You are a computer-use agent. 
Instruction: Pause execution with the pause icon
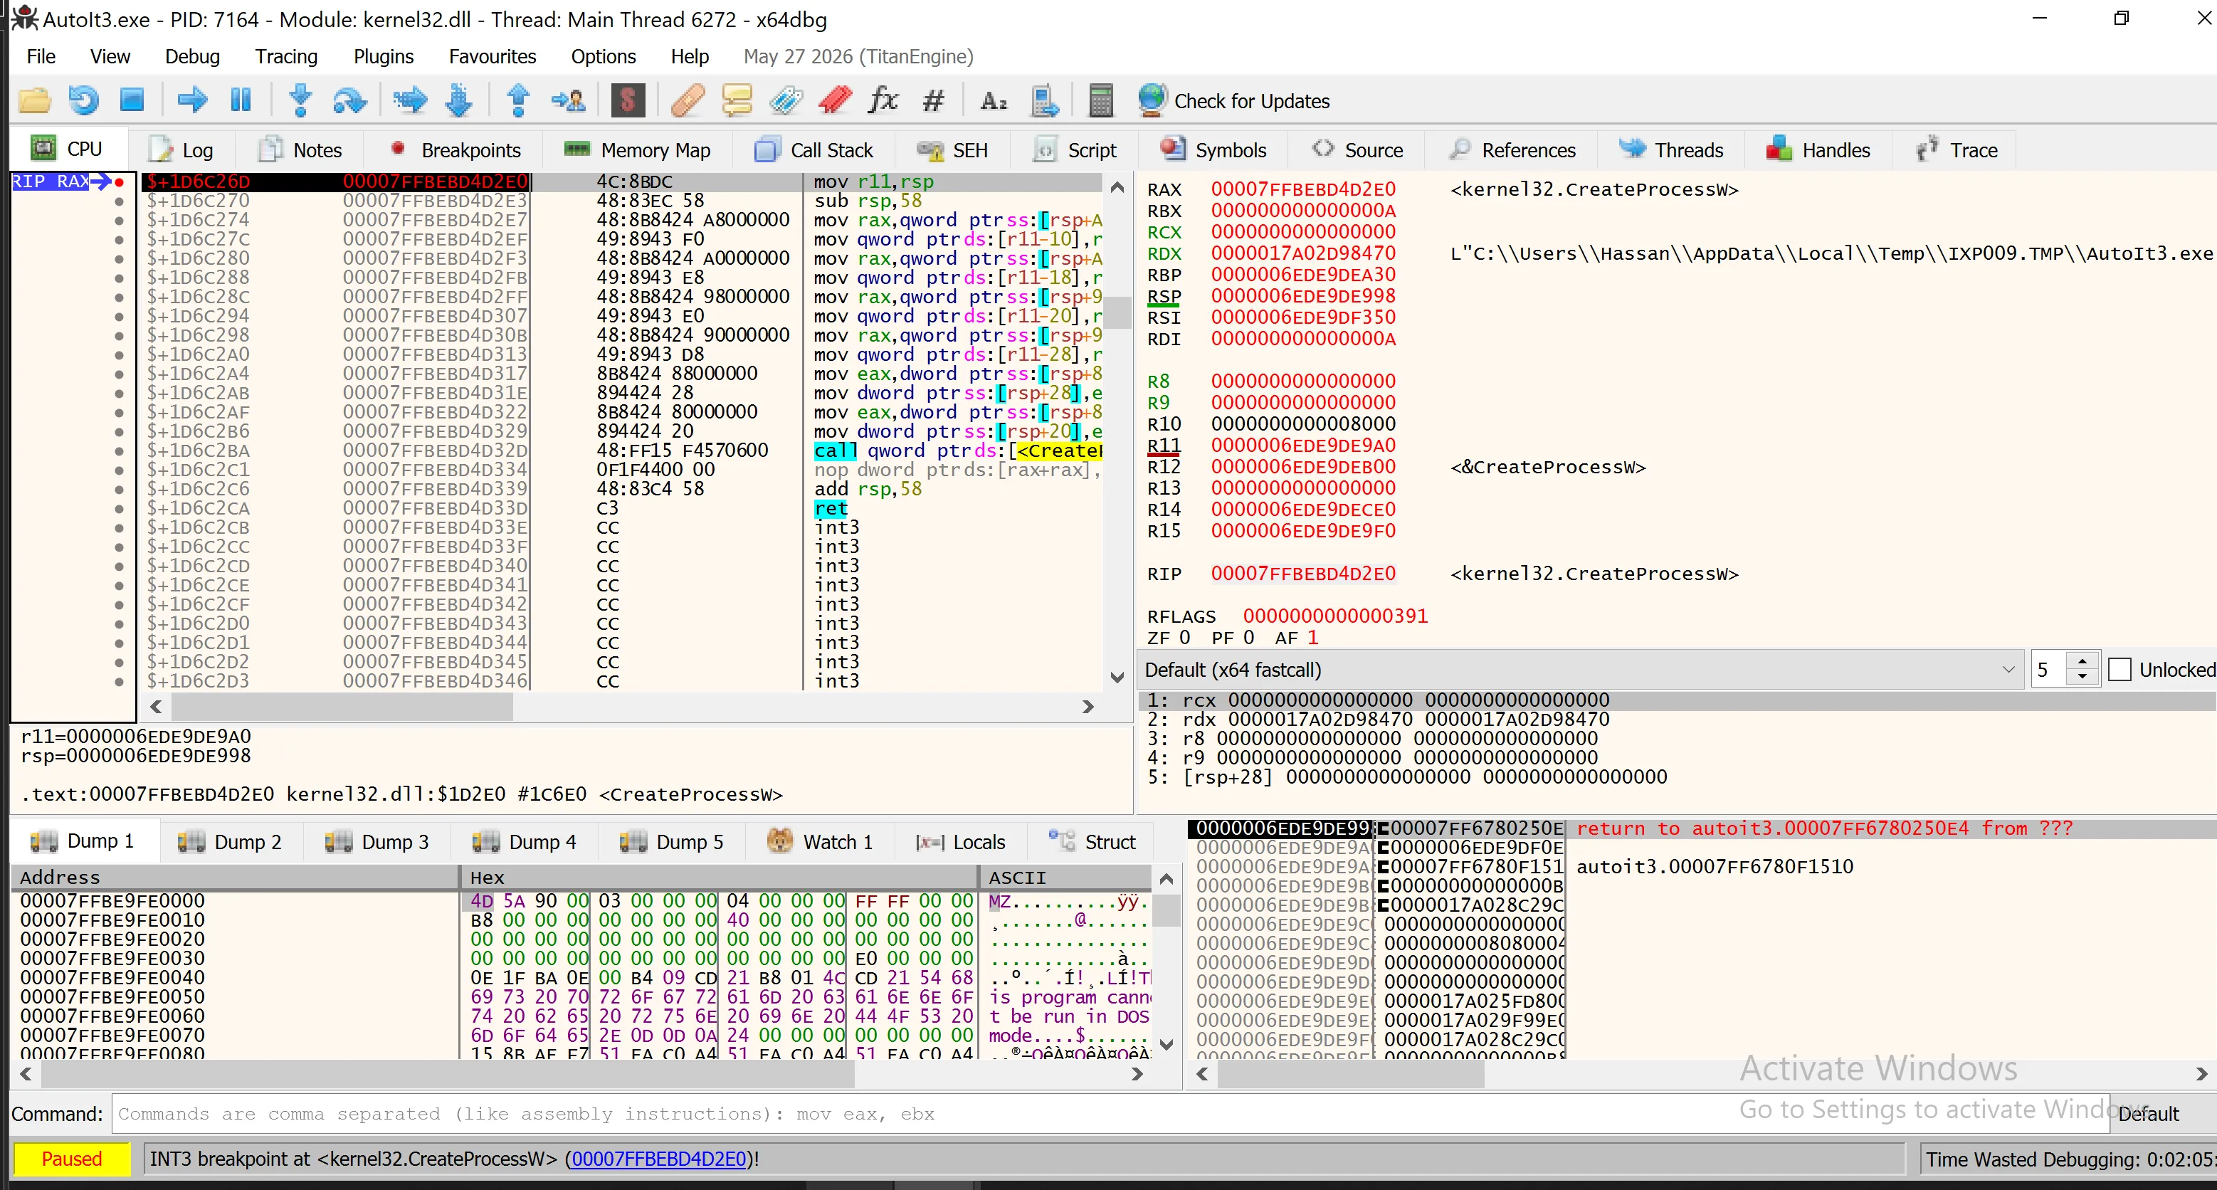coord(241,100)
